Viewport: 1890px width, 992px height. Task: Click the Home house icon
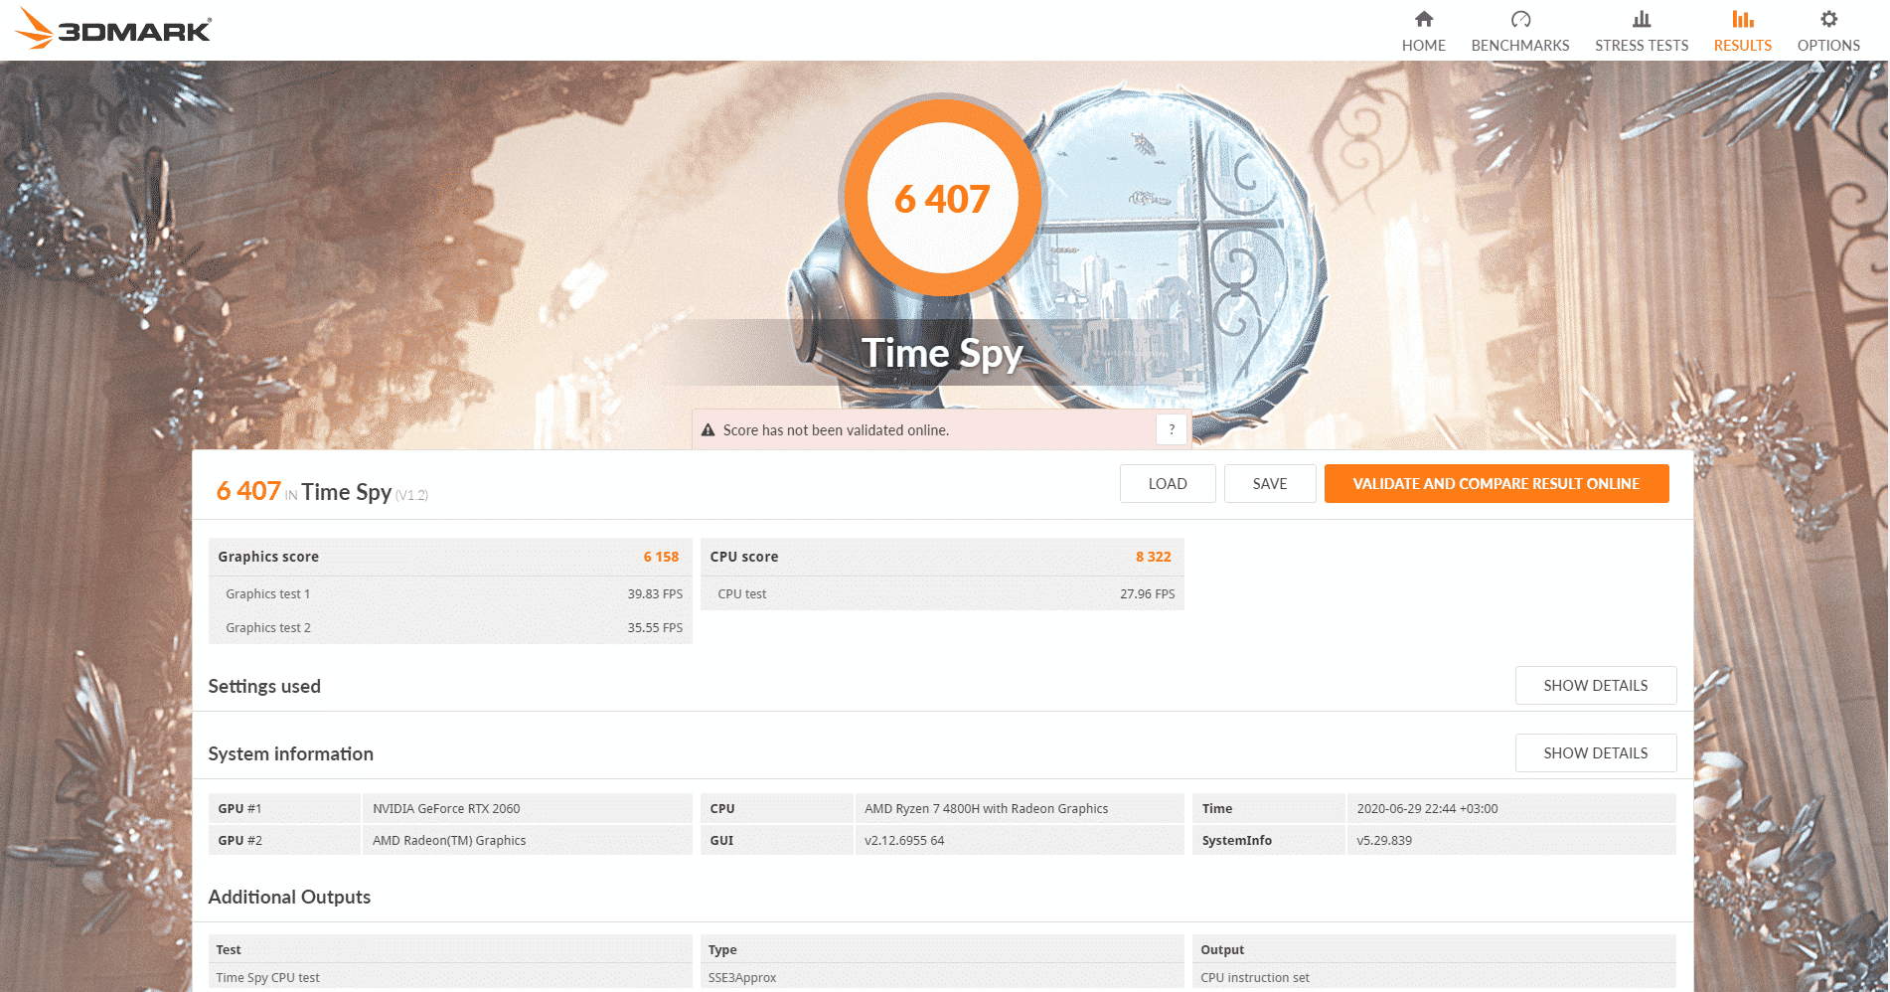1423,19
